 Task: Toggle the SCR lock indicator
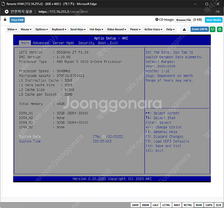[218, 205]
